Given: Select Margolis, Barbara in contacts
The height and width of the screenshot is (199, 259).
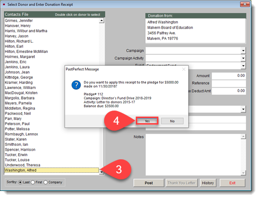Looking at the screenshot, I should pos(20,98).
